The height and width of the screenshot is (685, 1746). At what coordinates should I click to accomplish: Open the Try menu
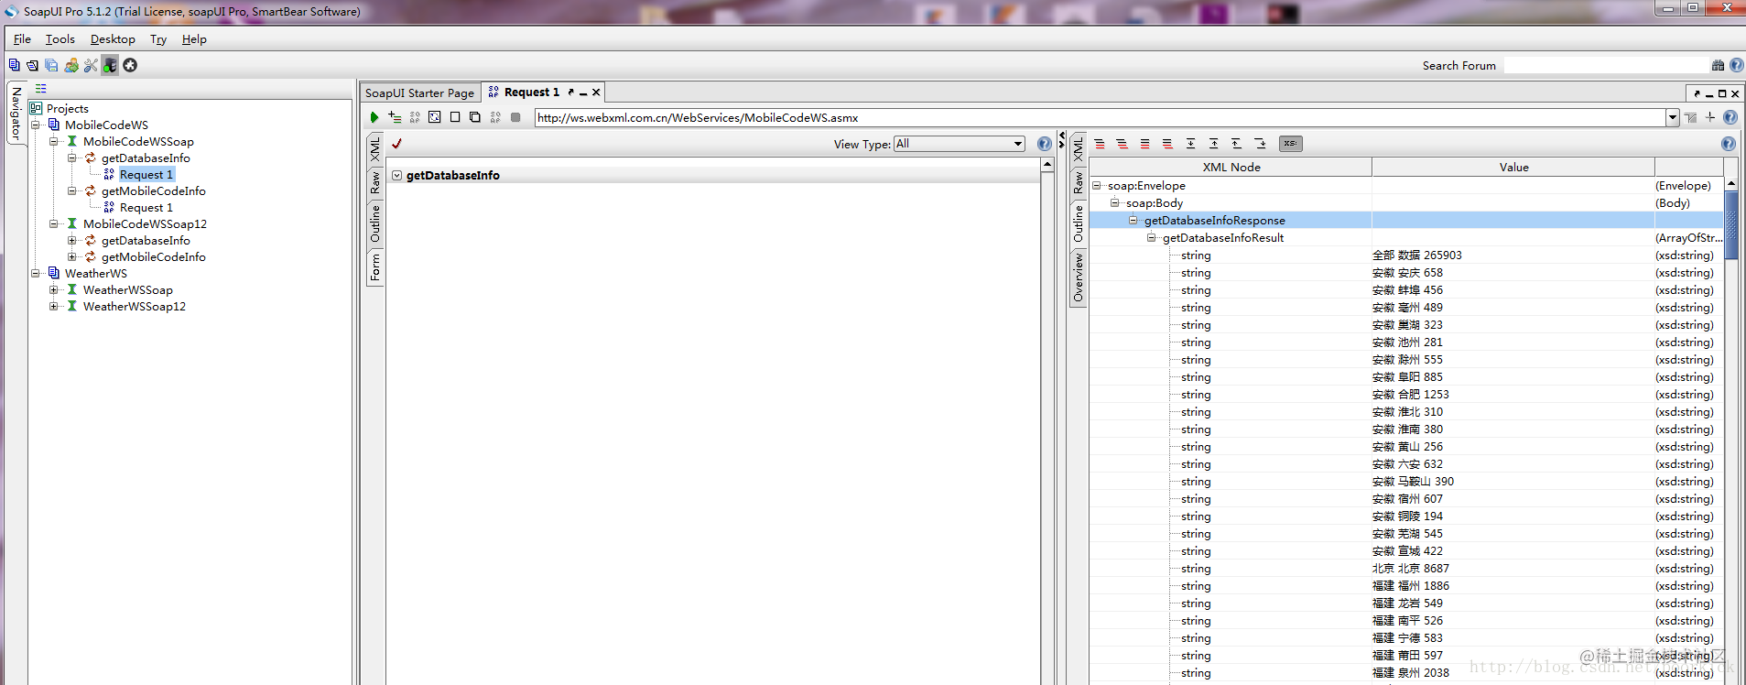tap(158, 39)
